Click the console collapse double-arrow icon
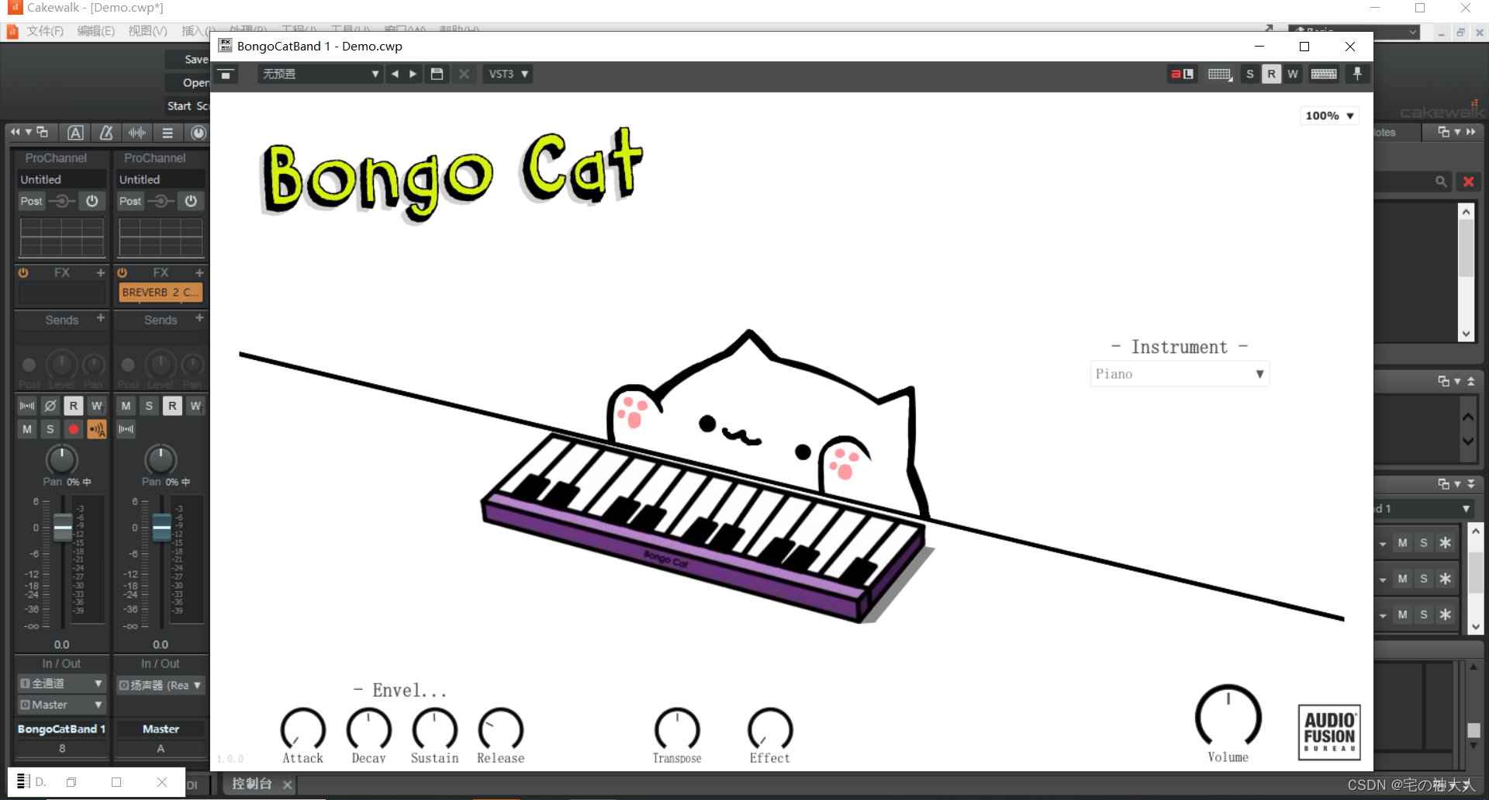Image resolution: width=1489 pixels, height=800 pixels. click(15, 132)
